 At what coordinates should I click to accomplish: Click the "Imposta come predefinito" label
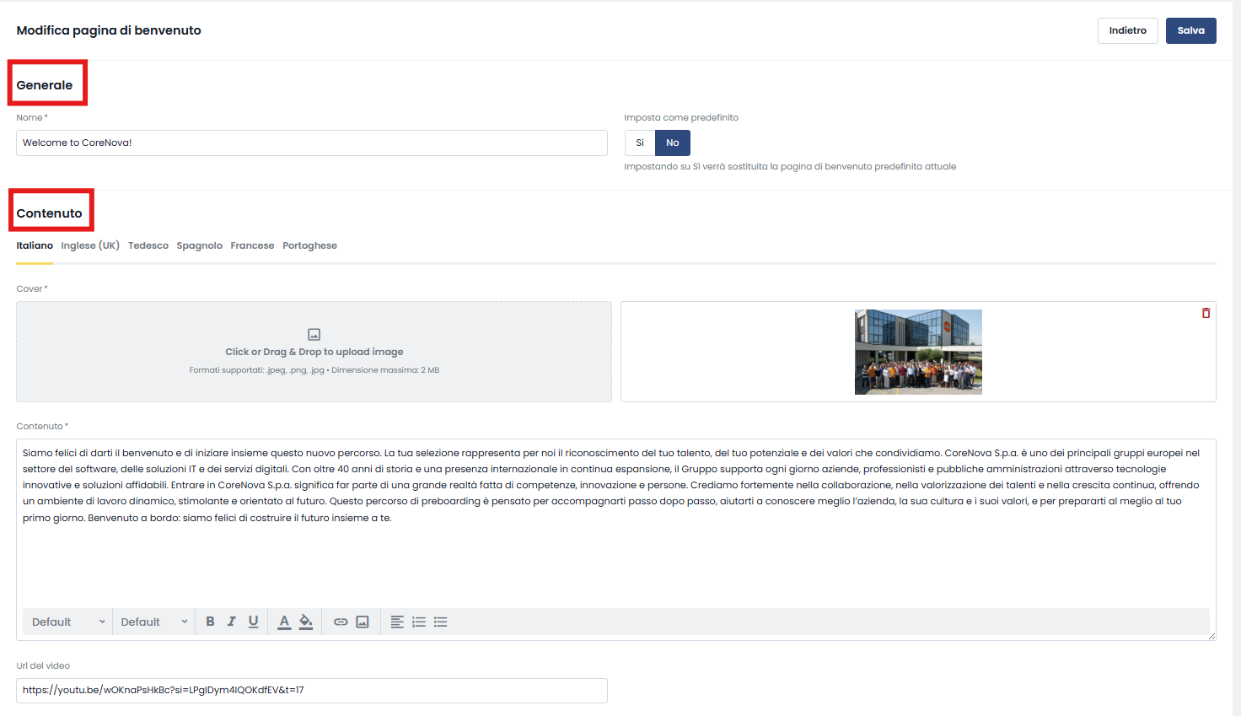681,117
